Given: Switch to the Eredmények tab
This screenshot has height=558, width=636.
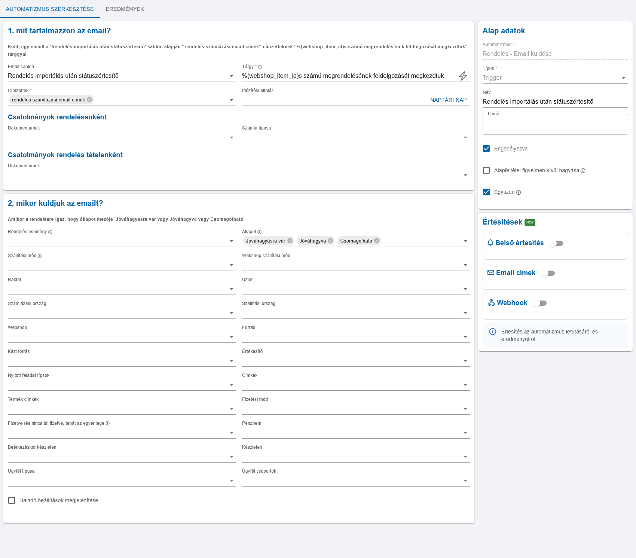Looking at the screenshot, I should [x=125, y=9].
